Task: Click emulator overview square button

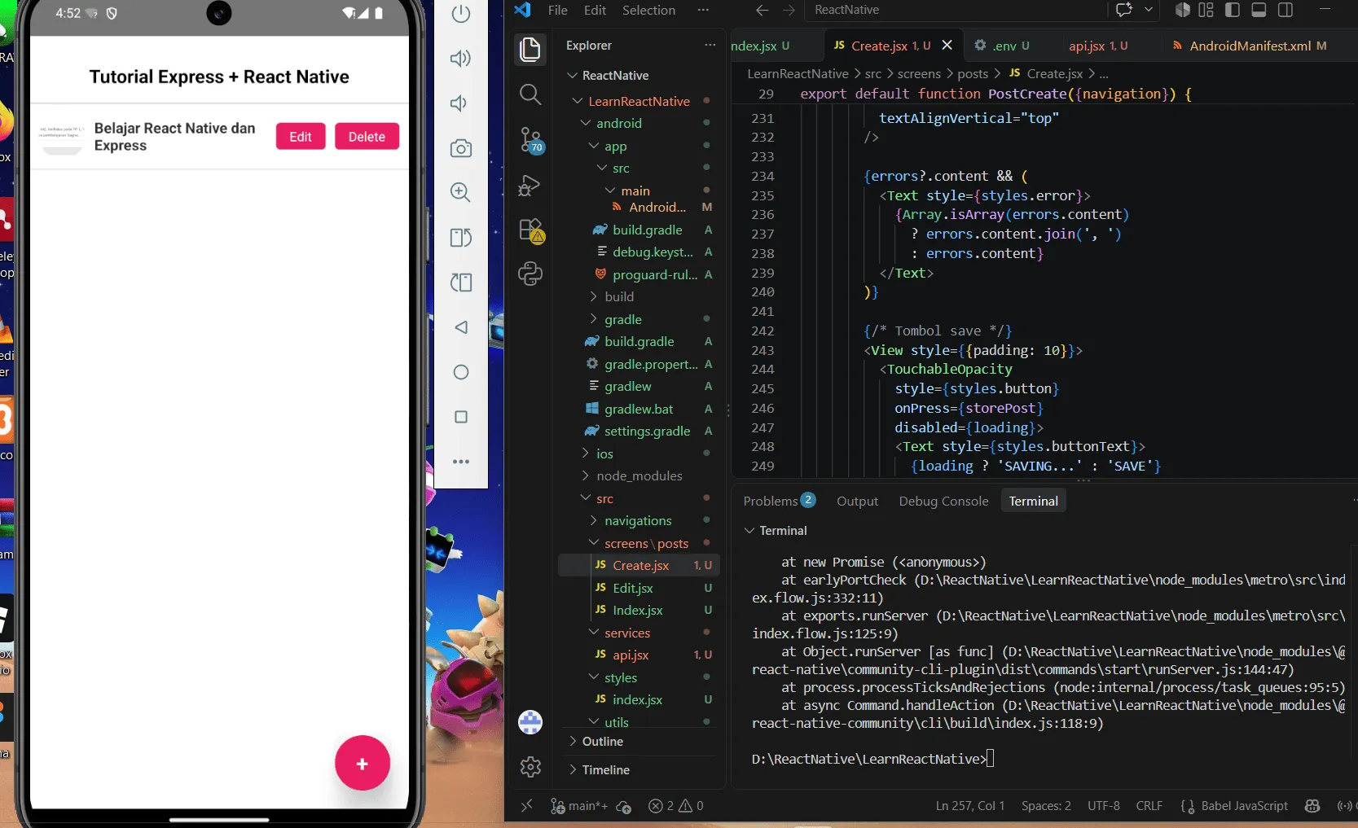Action: pyautogui.click(x=461, y=417)
